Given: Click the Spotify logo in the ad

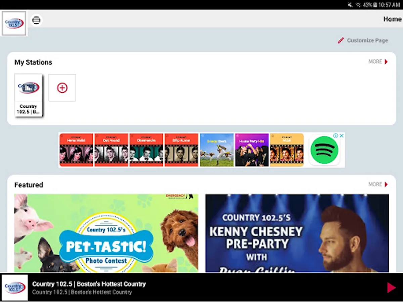Looking at the screenshot, I should [x=324, y=150].
